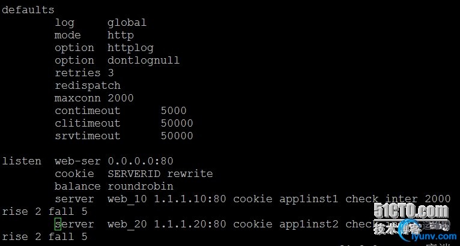Click the 'dontlognull' option value
The height and width of the screenshot is (246, 460).
point(143,61)
